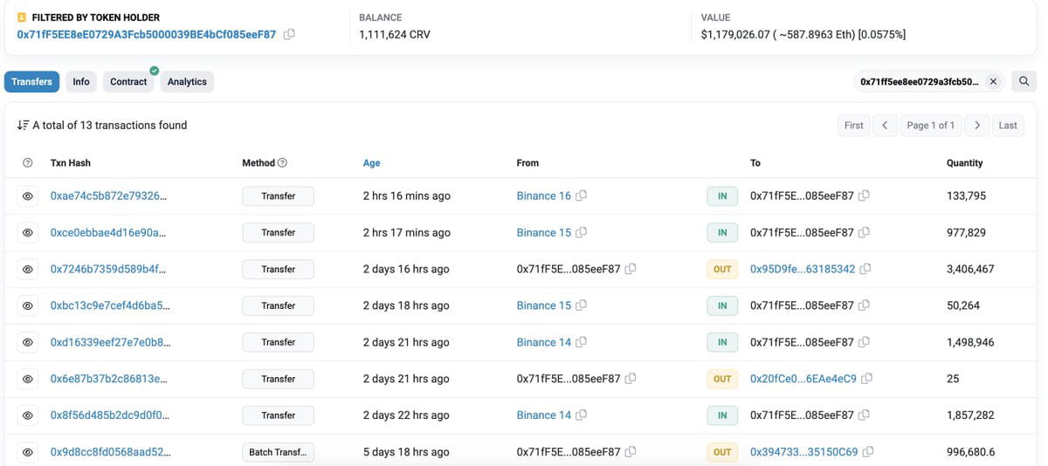The image size is (1048, 466).
Task: Clear the address filter with X
Action: pyautogui.click(x=993, y=82)
